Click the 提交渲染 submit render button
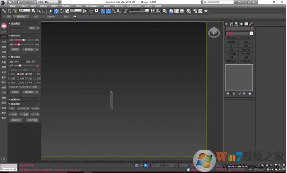The height and width of the screenshot is (173, 287). (30, 92)
